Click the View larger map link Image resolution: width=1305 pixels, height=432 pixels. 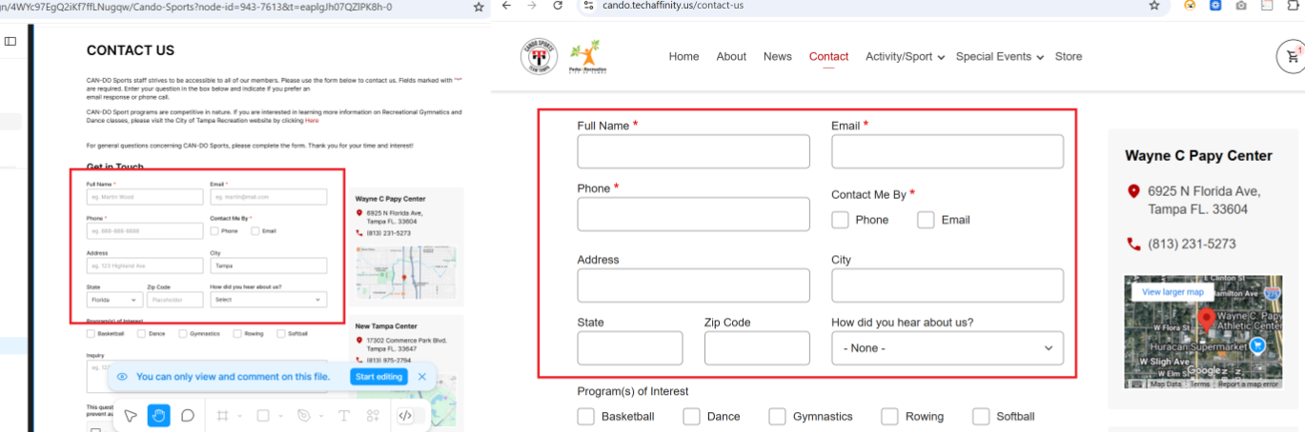1172,292
